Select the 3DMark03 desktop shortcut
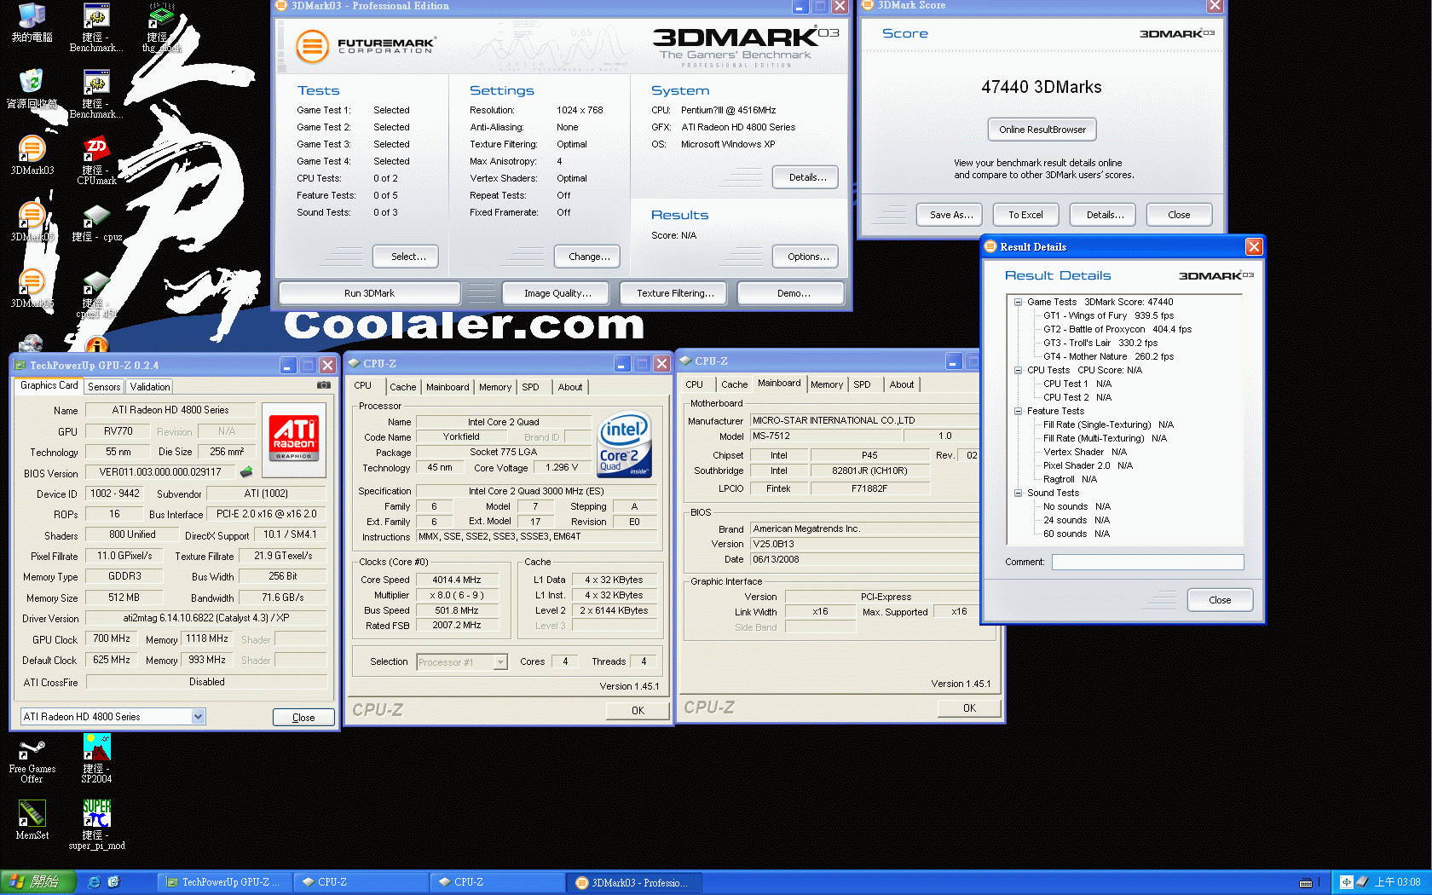This screenshot has height=895, width=1432. [32, 155]
